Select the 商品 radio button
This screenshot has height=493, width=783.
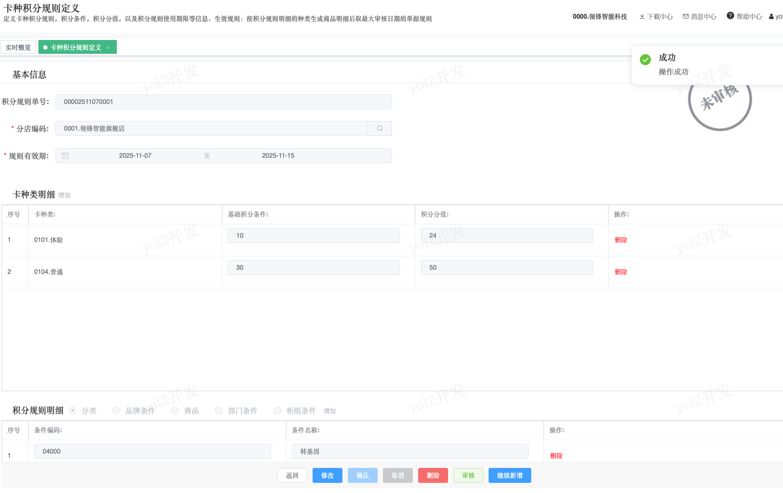pyautogui.click(x=175, y=410)
